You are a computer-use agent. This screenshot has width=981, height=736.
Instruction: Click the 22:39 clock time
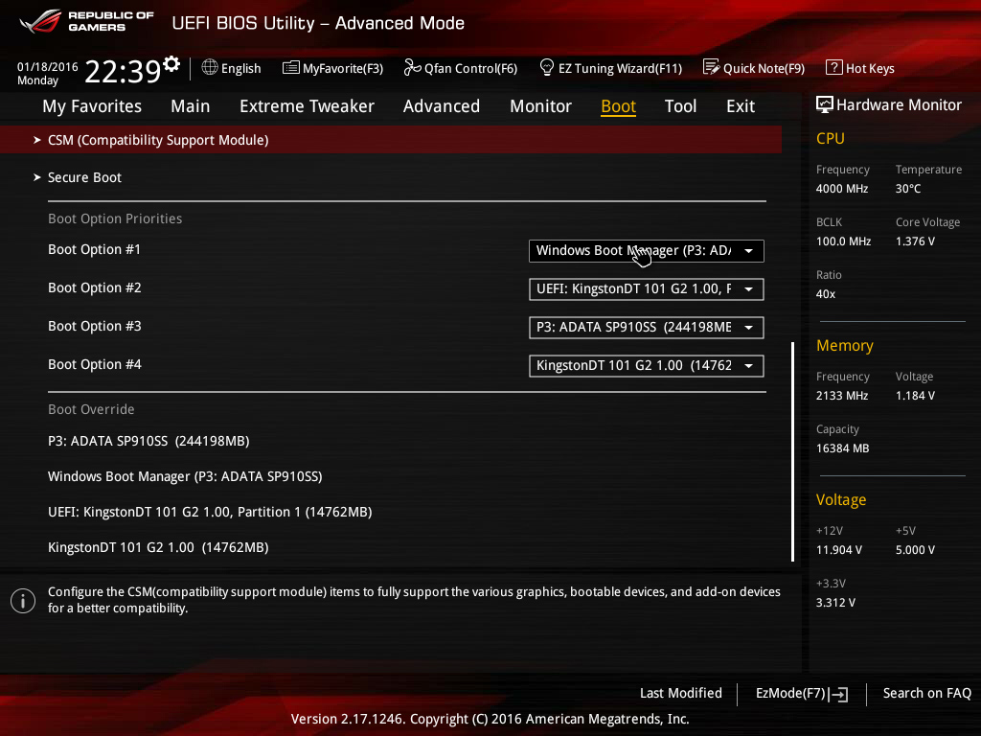[x=123, y=71]
